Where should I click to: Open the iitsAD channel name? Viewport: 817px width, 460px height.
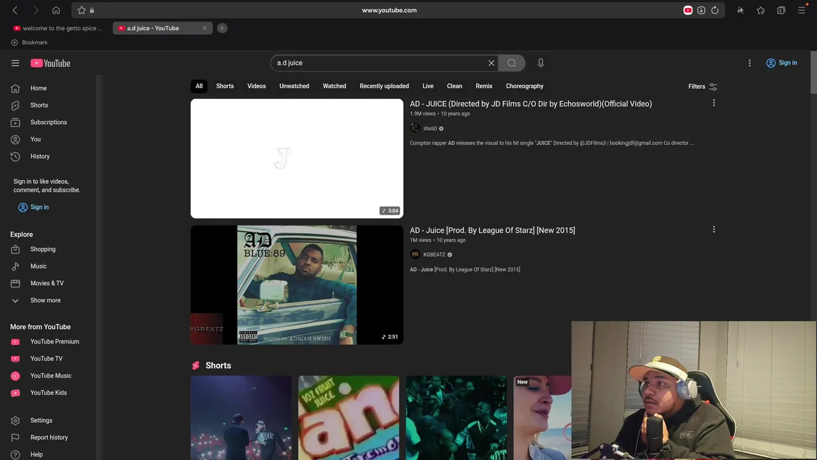click(430, 128)
